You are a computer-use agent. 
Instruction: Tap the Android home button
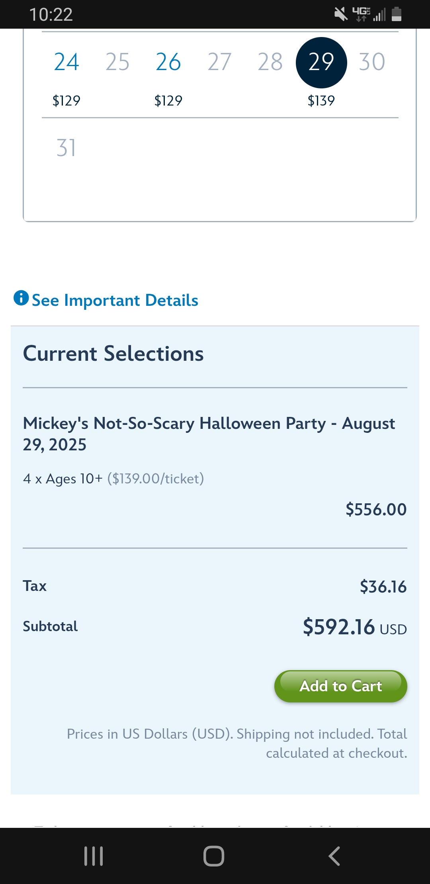[x=214, y=856]
